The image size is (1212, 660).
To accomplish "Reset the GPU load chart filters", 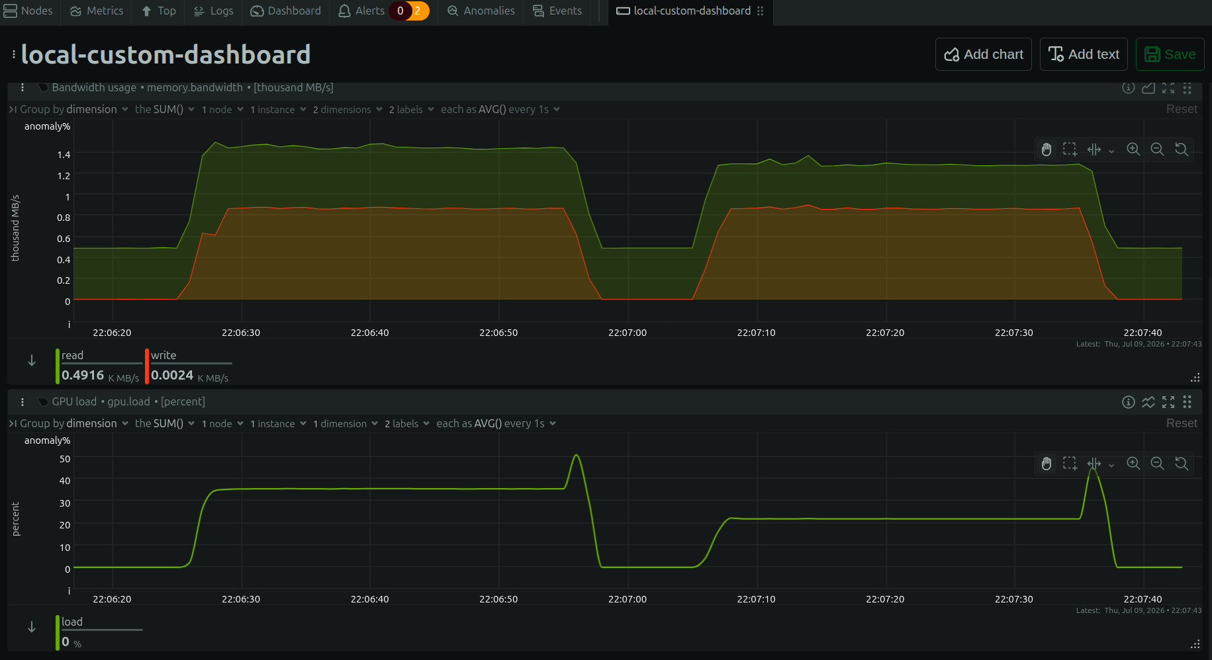I will 1182,423.
